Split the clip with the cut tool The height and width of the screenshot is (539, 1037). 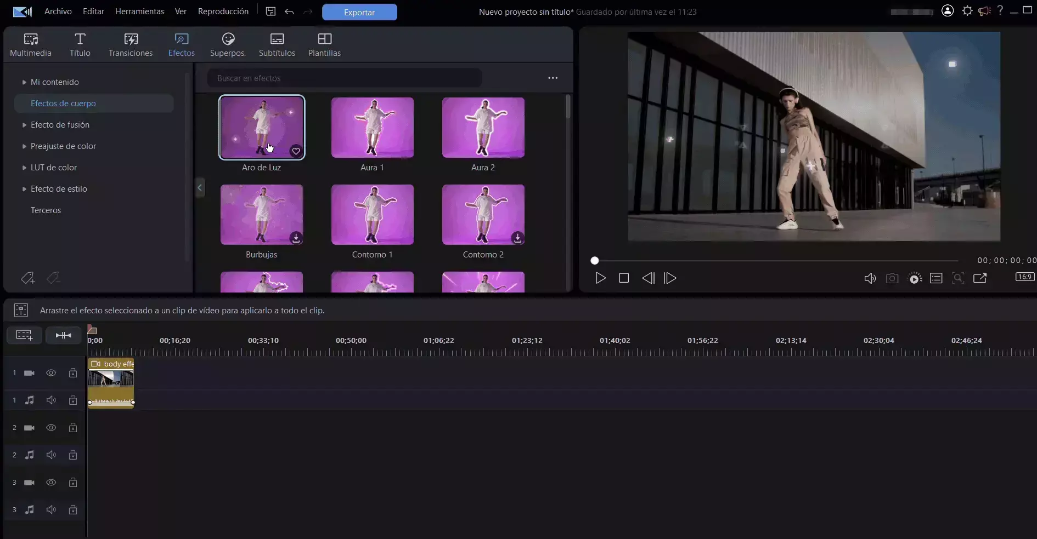(63, 335)
